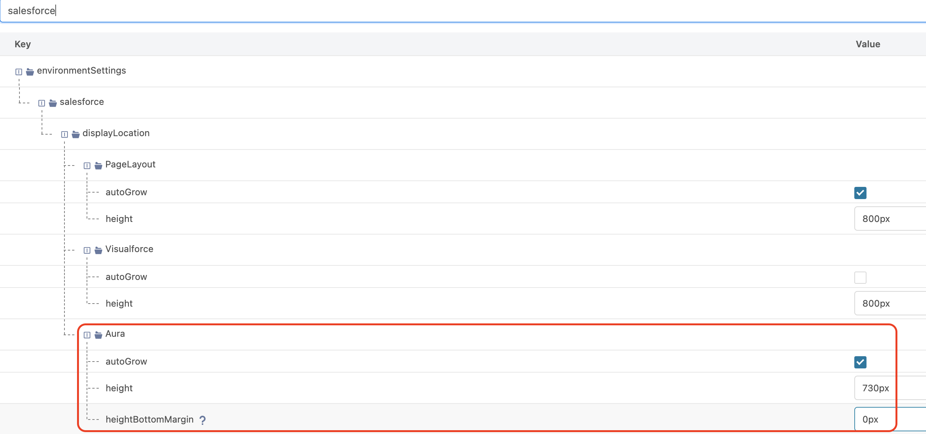This screenshot has height=434, width=926.
Task: Open heightBottomMargin help question mark
Action: 203,420
